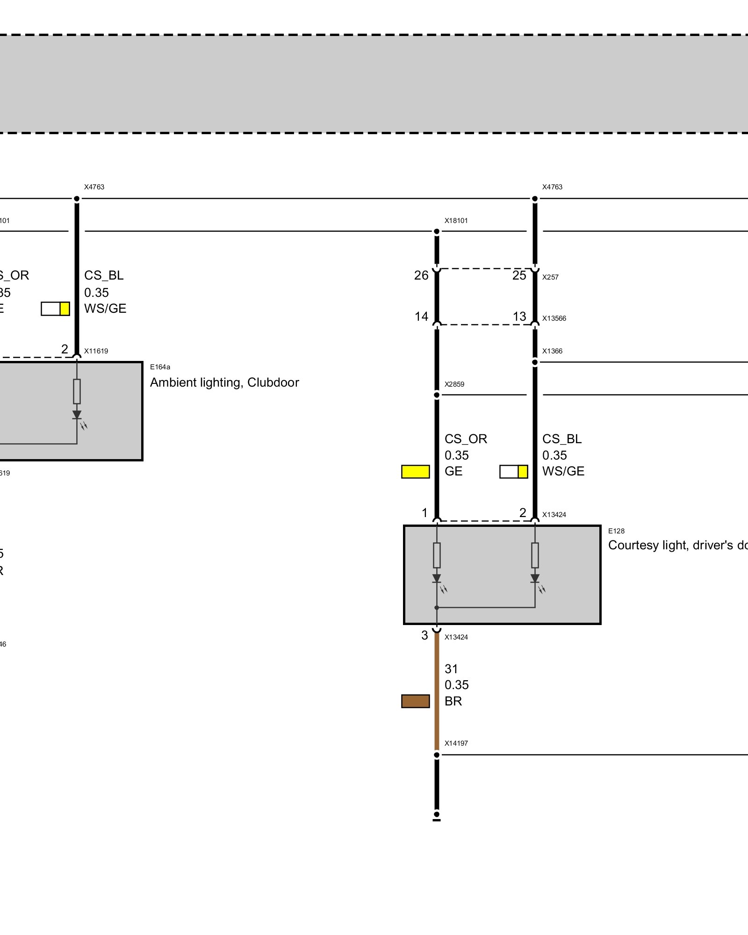Screen dimensions: 748x935
Task: Click connector label X18101 above pin 26
Action: coord(456,221)
